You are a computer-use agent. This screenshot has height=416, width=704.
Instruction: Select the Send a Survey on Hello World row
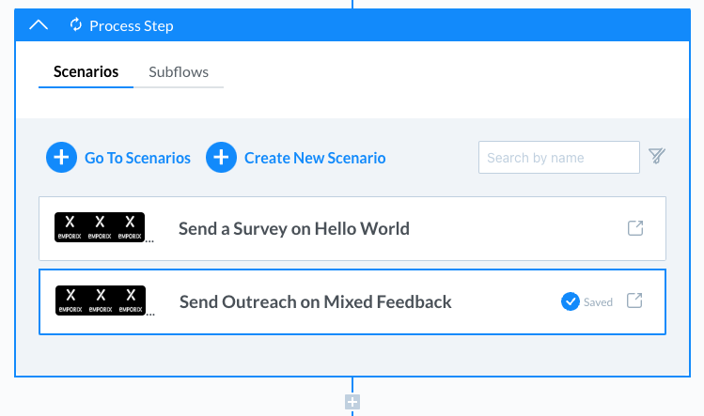point(352,228)
